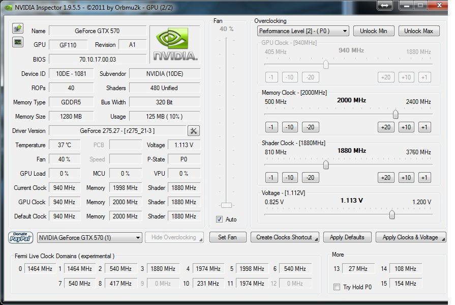Click the Device ID 10DE - 1081 field

point(71,74)
